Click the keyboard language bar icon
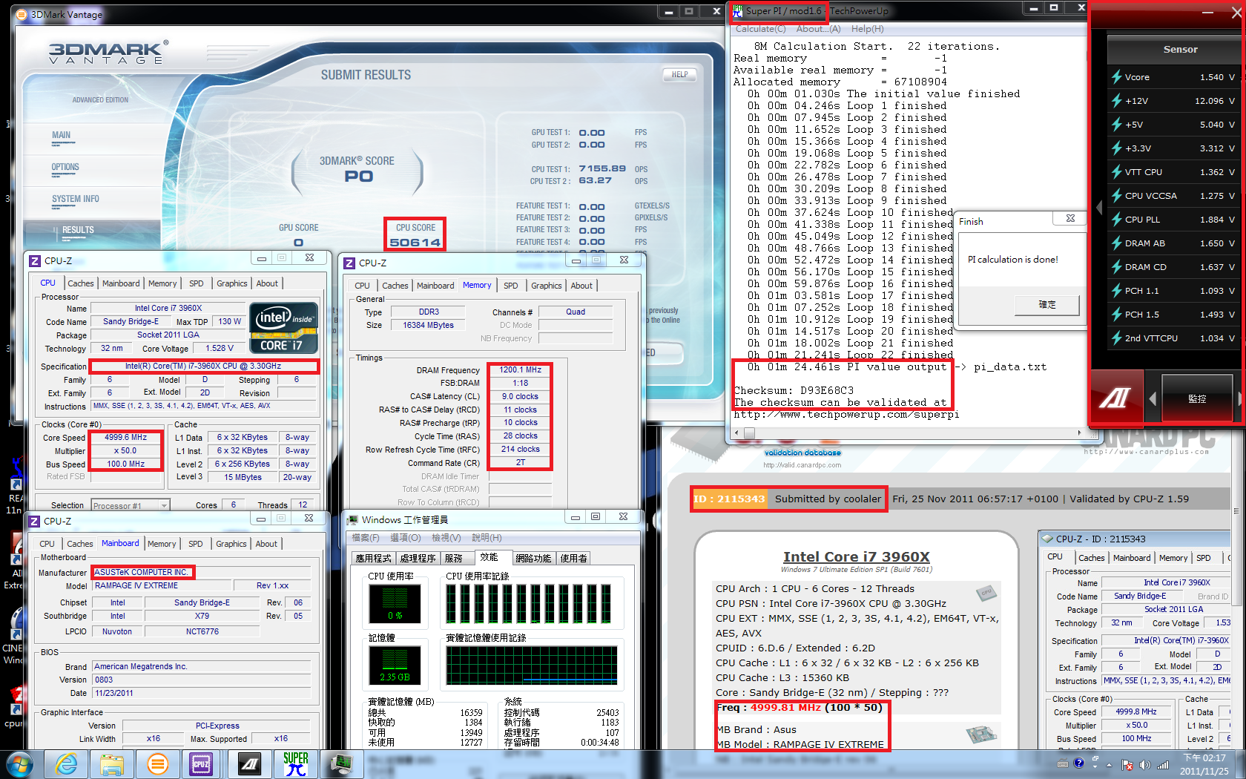The width and height of the screenshot is (1246, 779). (1063, 763)
